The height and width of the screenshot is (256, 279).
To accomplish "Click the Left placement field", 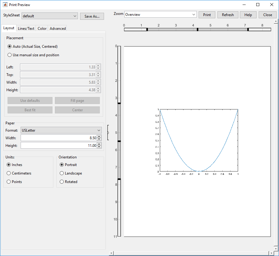I will click(58, 67).
